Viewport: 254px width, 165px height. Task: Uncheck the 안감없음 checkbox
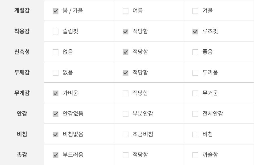coord(56,114)
